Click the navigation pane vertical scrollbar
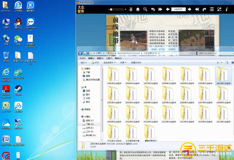 coord(102,100)
